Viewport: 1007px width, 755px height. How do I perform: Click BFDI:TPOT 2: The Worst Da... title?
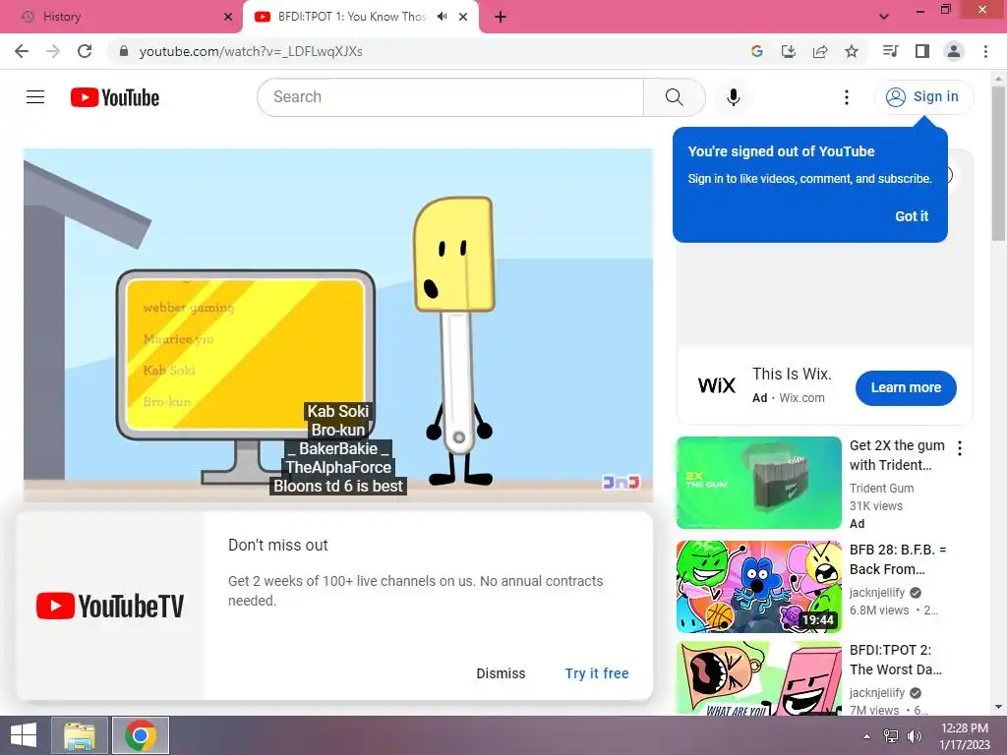pos(895,660)
